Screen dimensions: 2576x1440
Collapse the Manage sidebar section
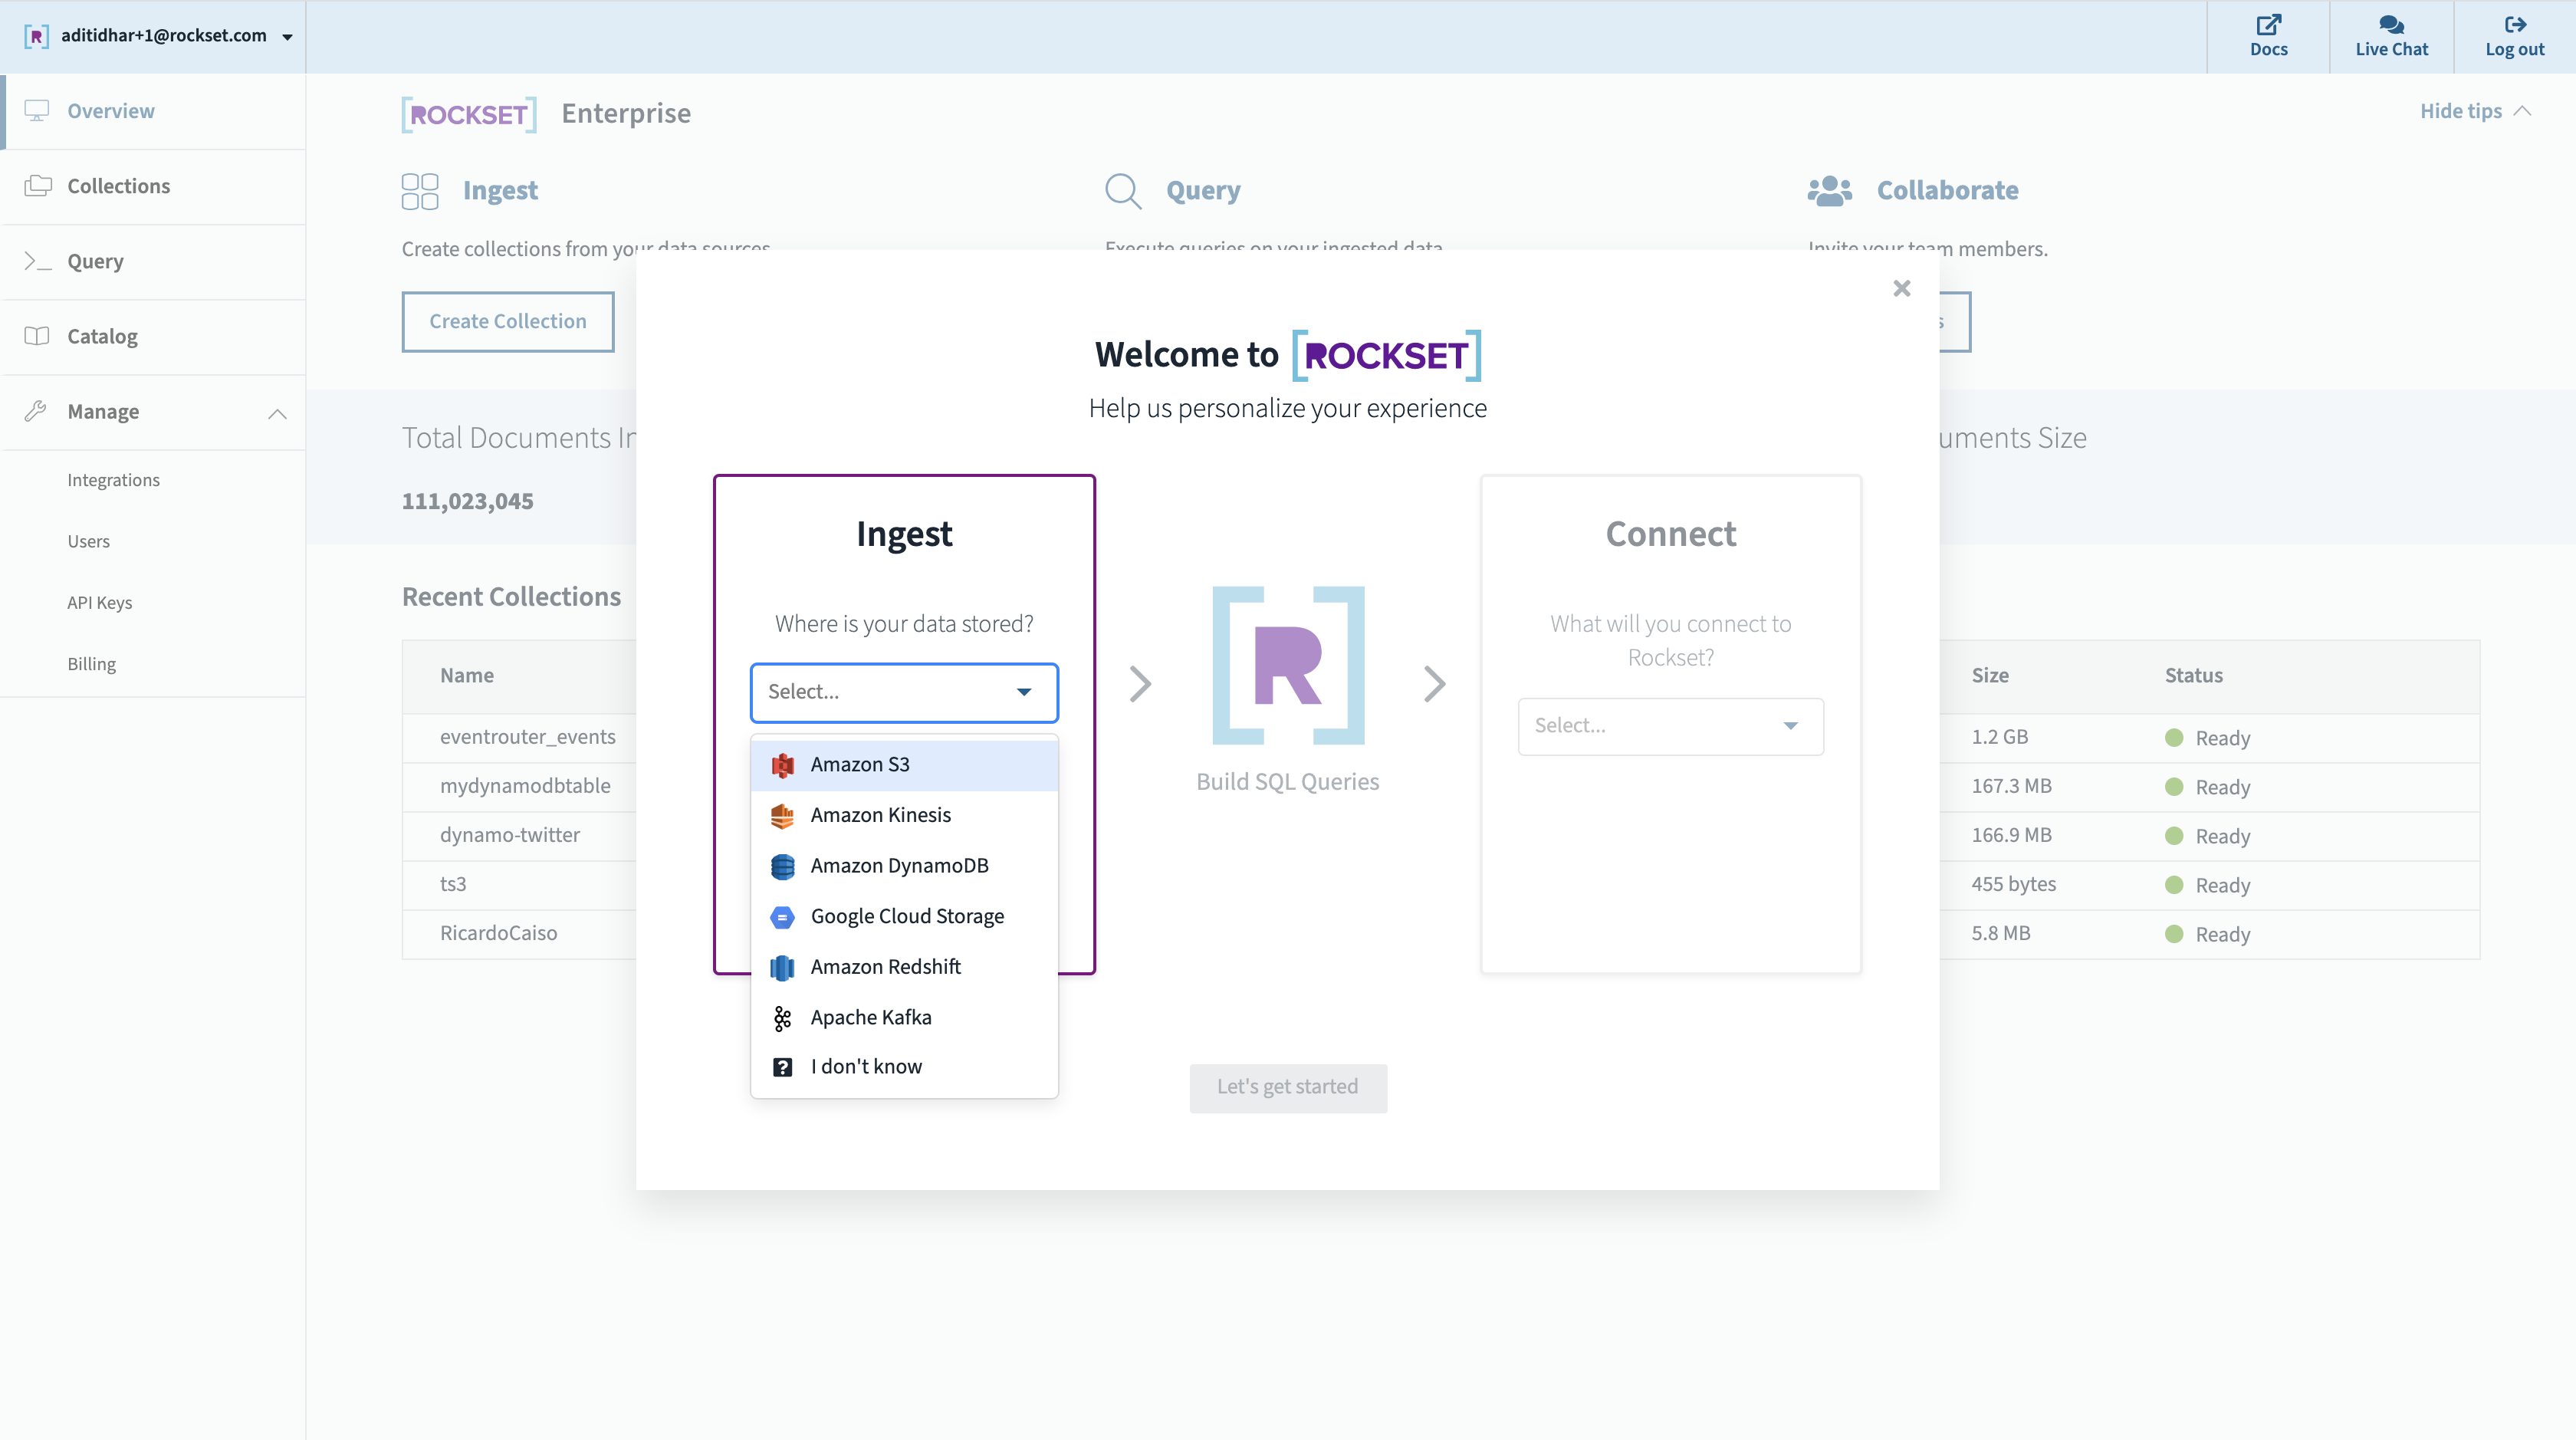click(277, 413)
